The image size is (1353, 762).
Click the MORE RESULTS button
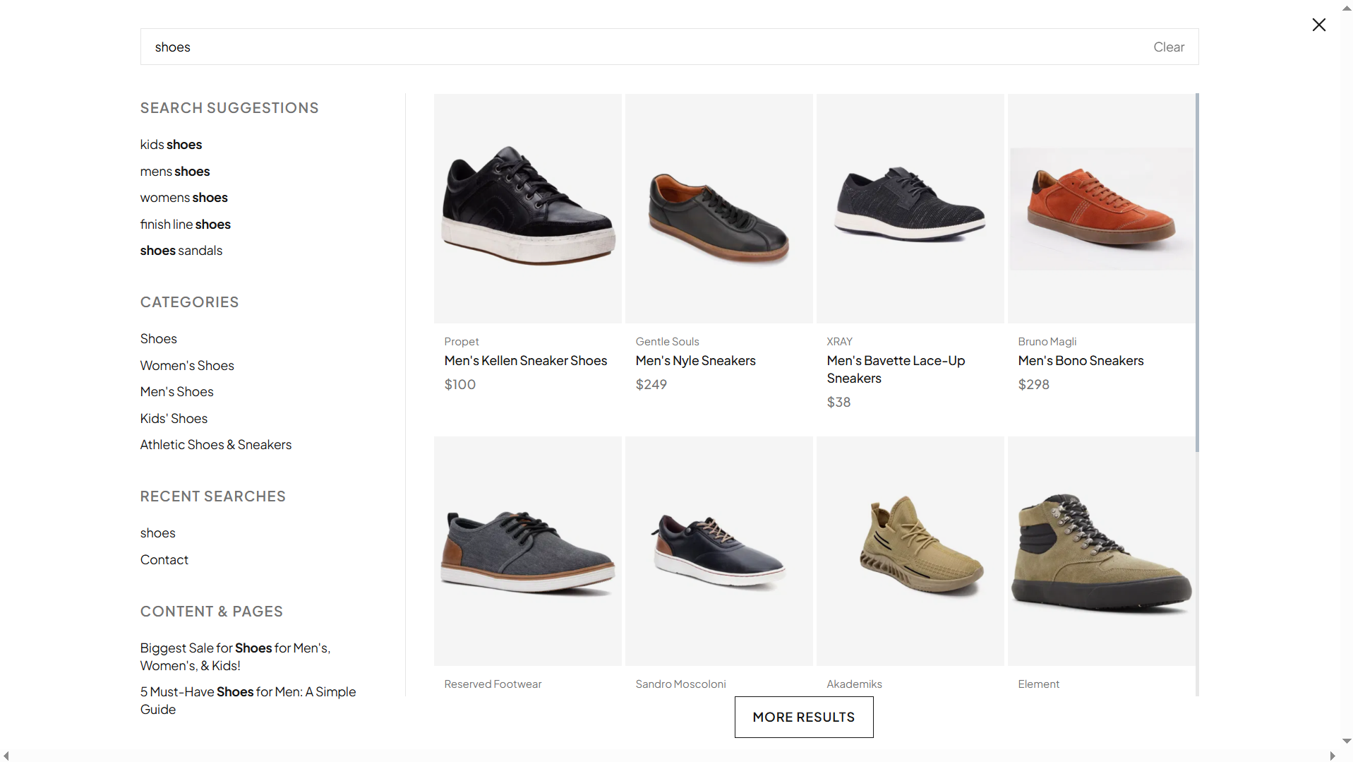[803, 717]
